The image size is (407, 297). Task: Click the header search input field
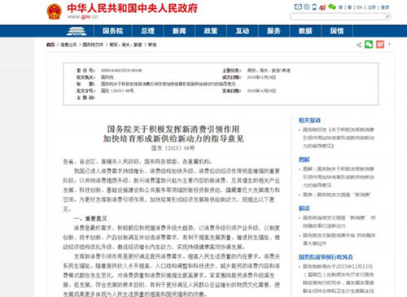(x=338, y=17)
